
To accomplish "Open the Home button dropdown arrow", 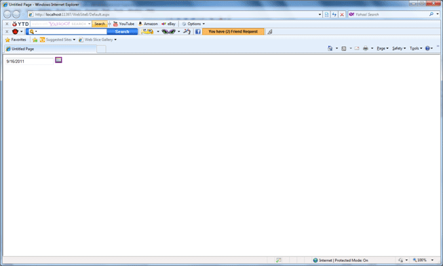I will coord(336,48).
